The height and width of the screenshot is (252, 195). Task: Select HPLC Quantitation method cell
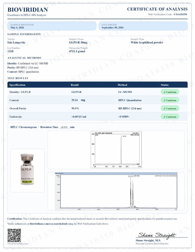point(130,100)
